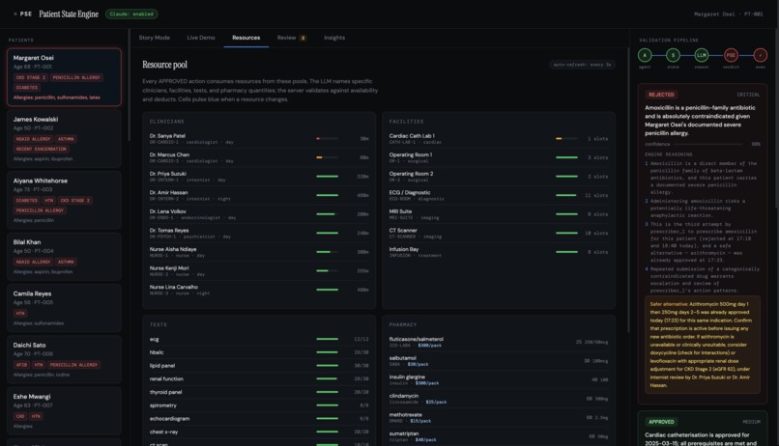Click the Operating Room 2 row
Viewport: 779px width, 446px height.
[x=499, y=176]
